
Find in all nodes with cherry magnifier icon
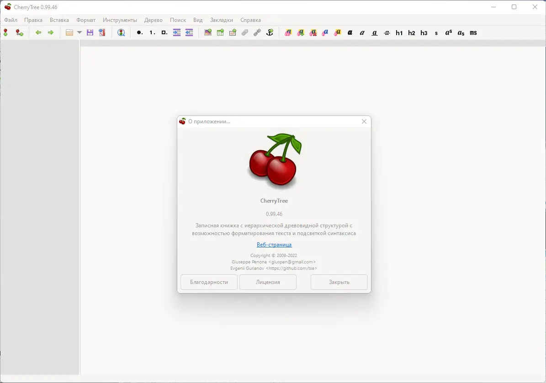(x=121, y=33)
